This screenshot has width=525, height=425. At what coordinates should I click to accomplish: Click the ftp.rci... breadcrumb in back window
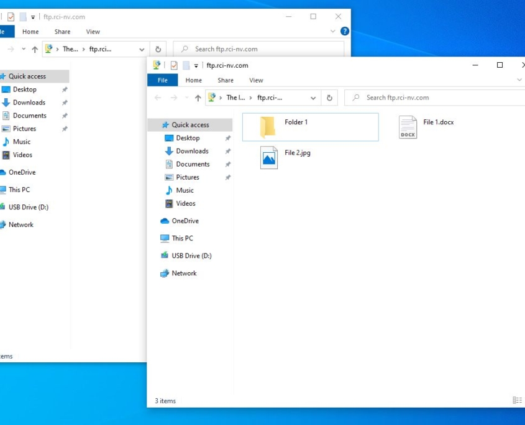(100, 49)
